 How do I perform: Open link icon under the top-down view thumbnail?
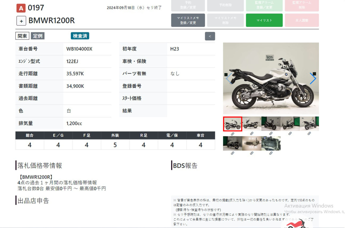252,153
